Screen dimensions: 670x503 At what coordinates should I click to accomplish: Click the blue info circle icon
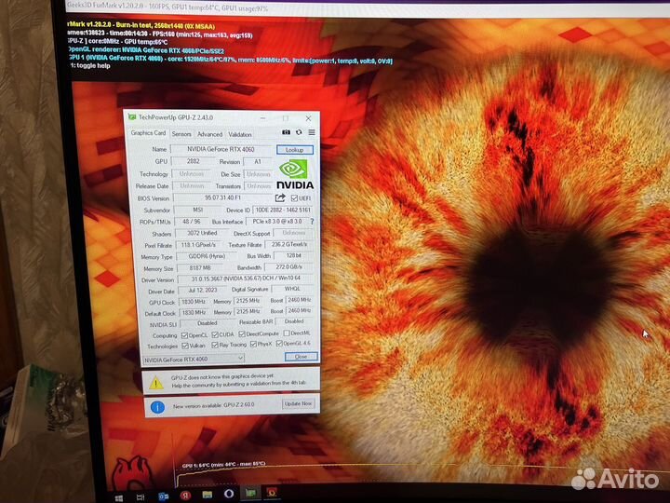(157, 407)
